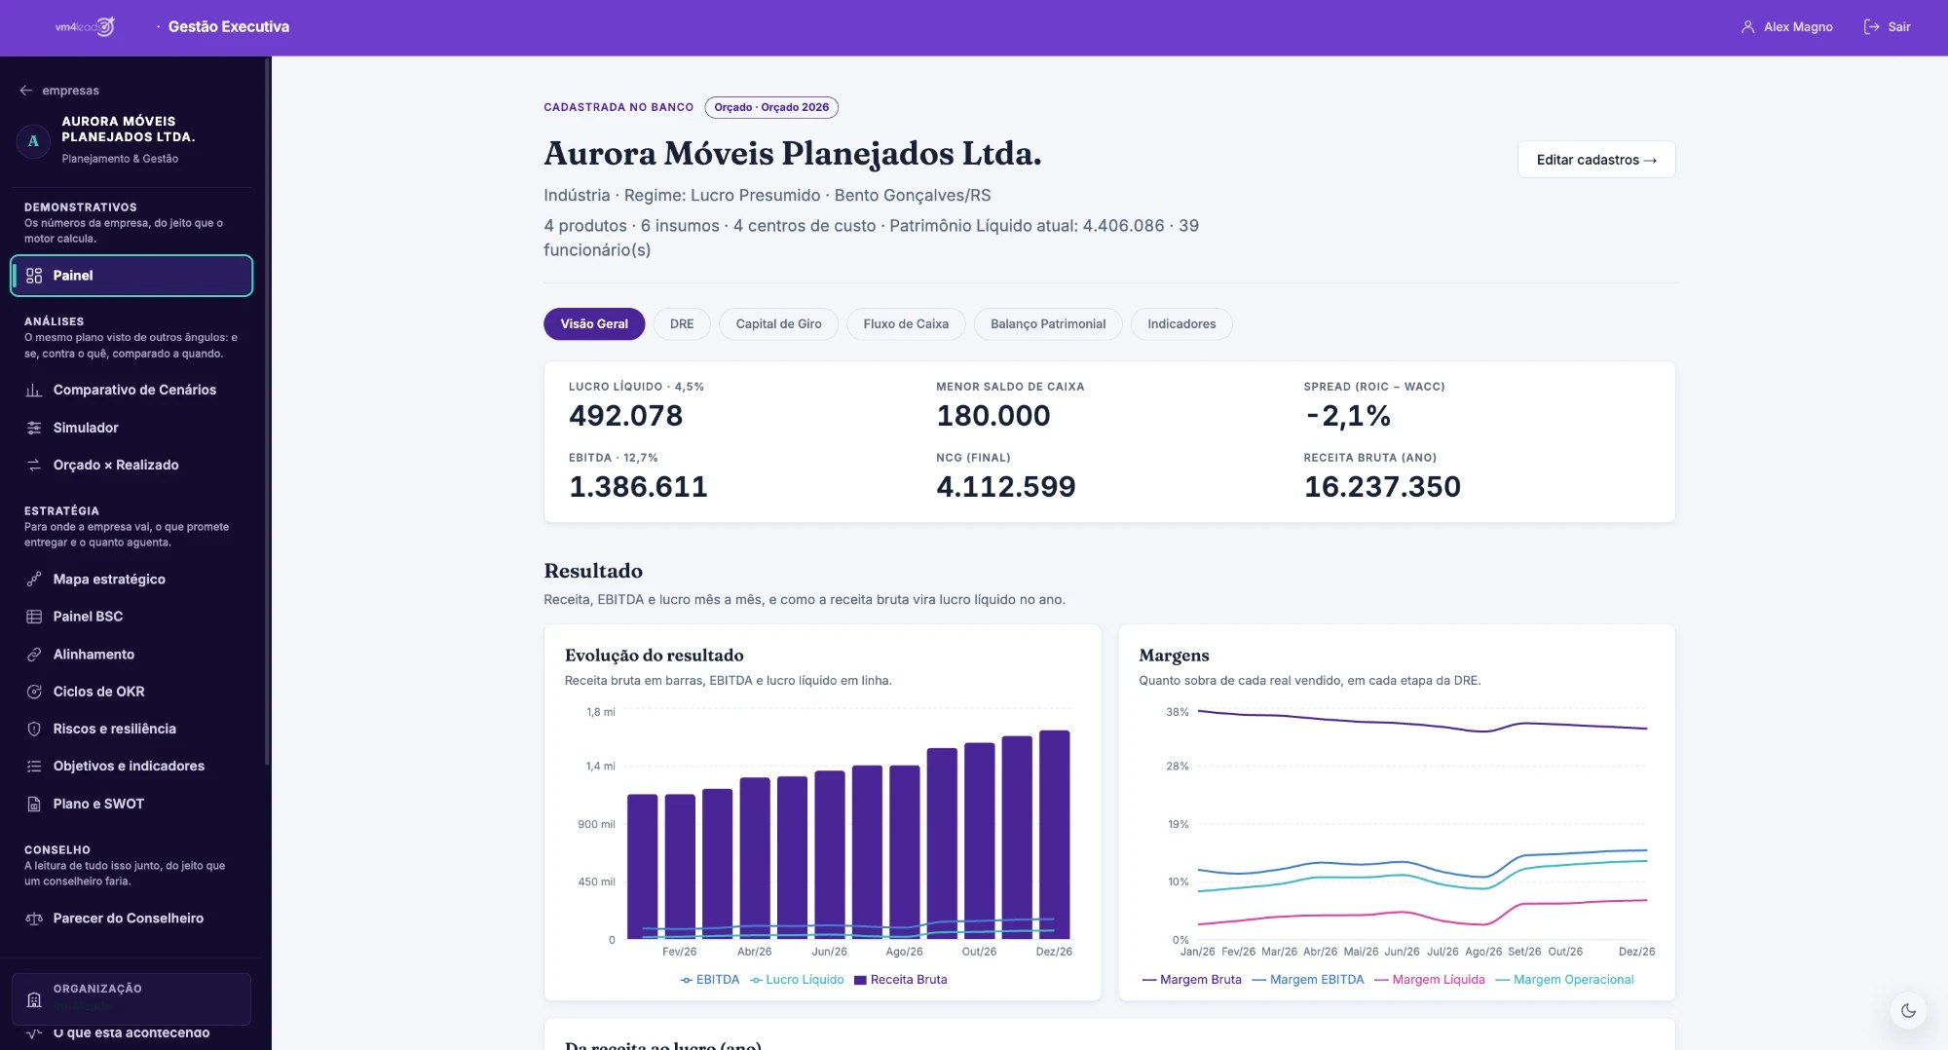Click the Sair logout icon

(x=1871, y=27)
